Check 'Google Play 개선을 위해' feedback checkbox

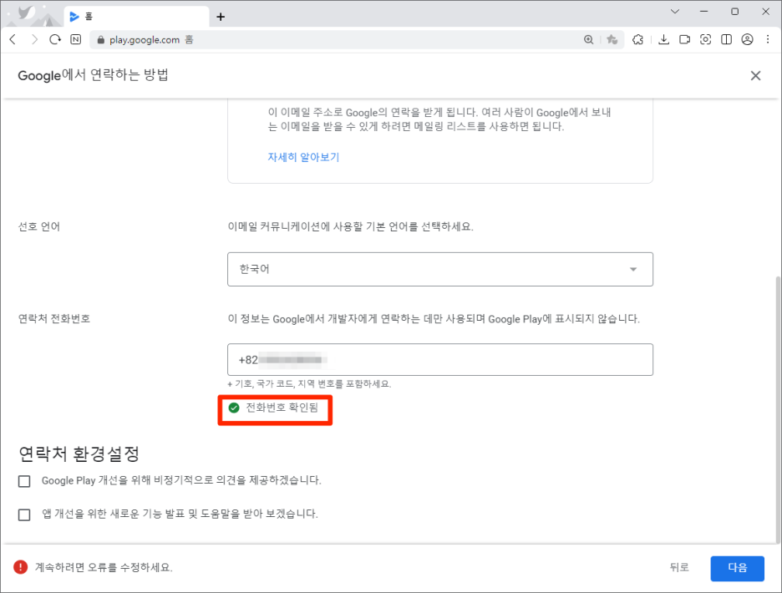point(24,481)
